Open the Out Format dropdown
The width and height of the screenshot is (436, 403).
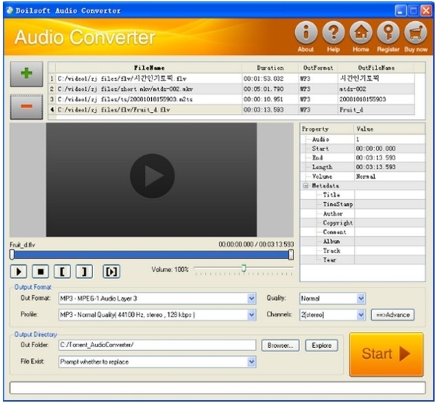(251, 298)
